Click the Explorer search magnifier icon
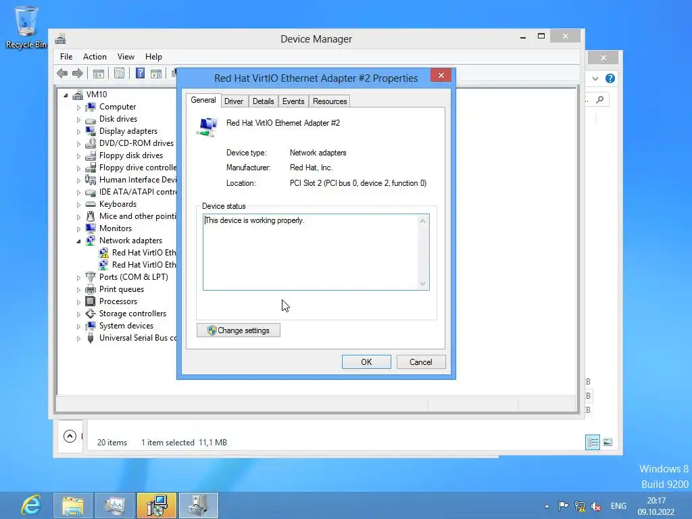 tap(600, 100)
